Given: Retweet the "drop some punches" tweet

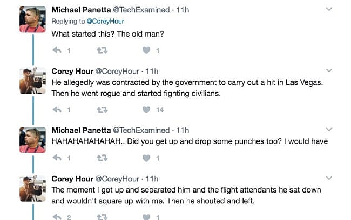Looking at the screenshot, I should tap(101, 158).
